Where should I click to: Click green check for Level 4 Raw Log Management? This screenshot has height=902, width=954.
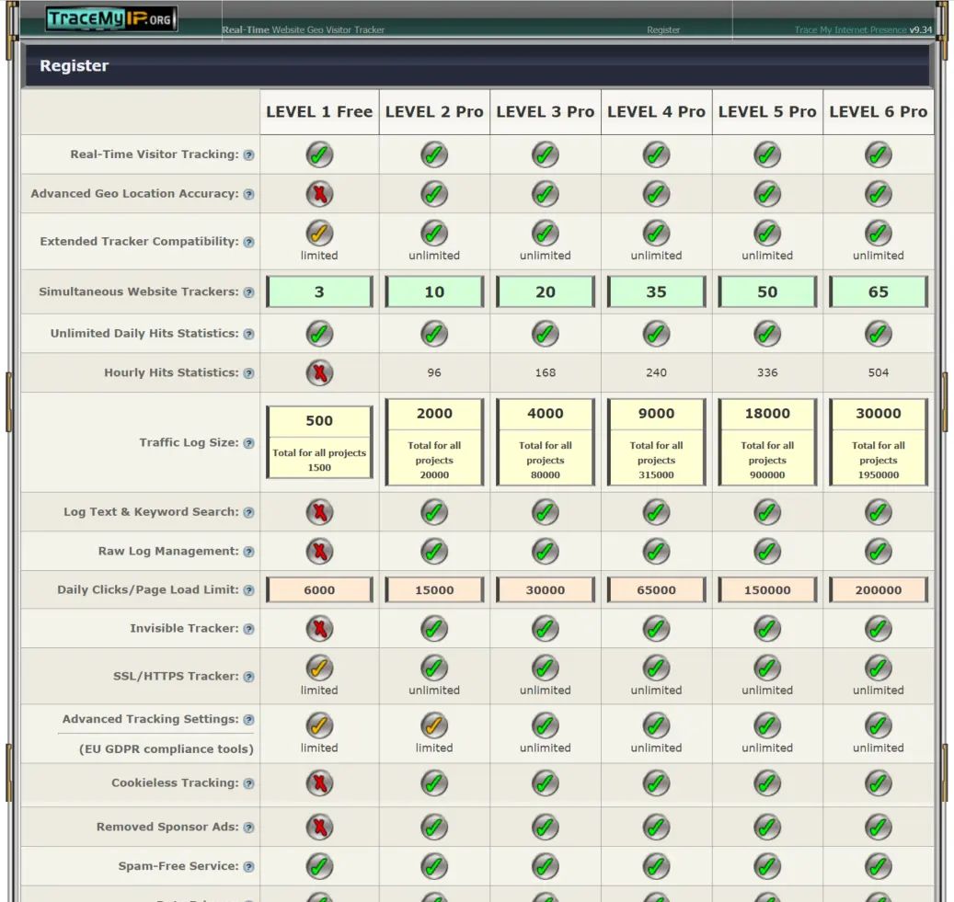pyautogui.click(x=656, y=552)
